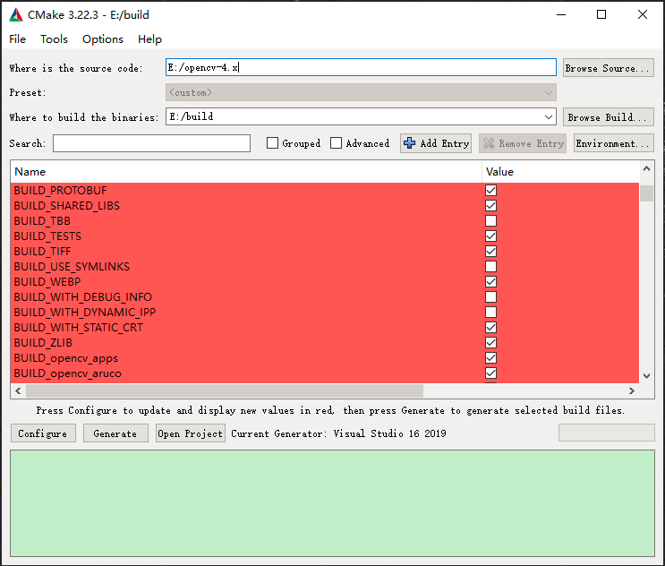
Task: Select the BUILD_WITH_DEBUG_INFO entry name
Action: (x=82, y=297)
